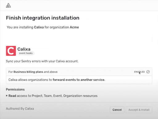Screen dimensions: 158x119
Task: Click the Sentry logo in the header
Action: [8, 6]
